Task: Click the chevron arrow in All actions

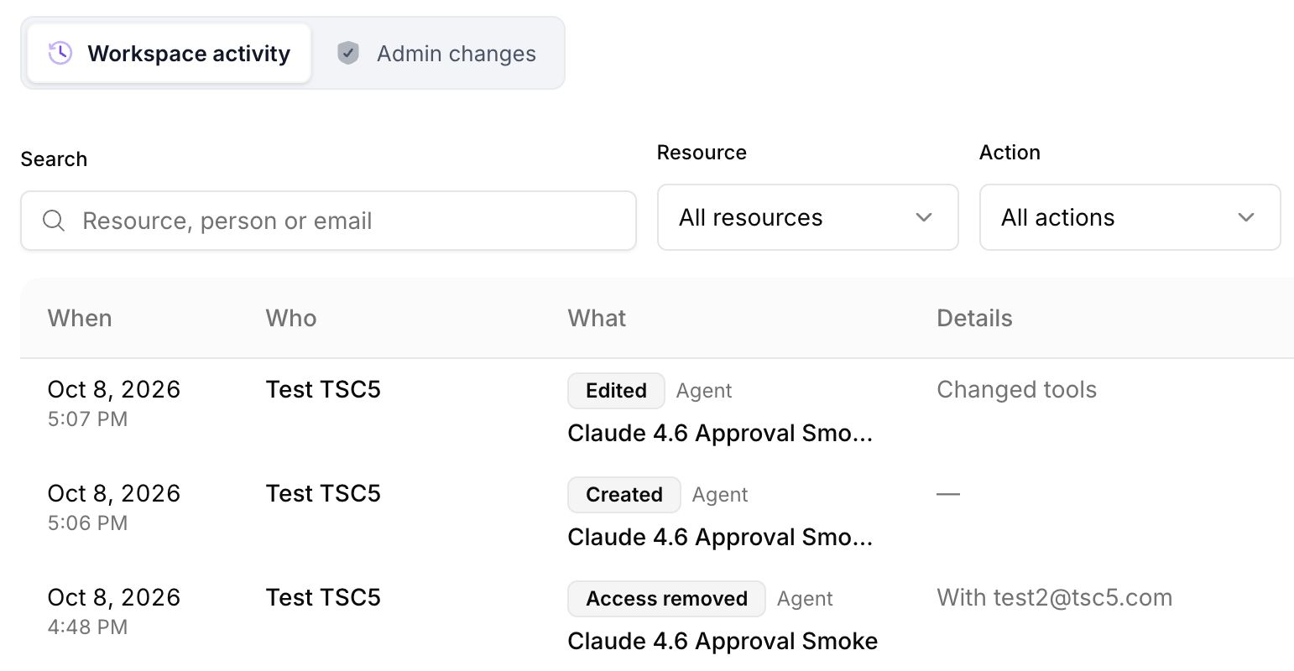Action: pyautogui.click(x=1246, y=217)
